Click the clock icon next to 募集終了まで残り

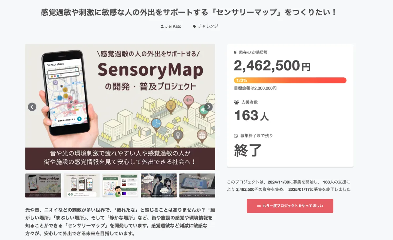[236, 136]
